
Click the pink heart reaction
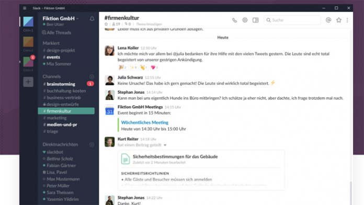154,67
